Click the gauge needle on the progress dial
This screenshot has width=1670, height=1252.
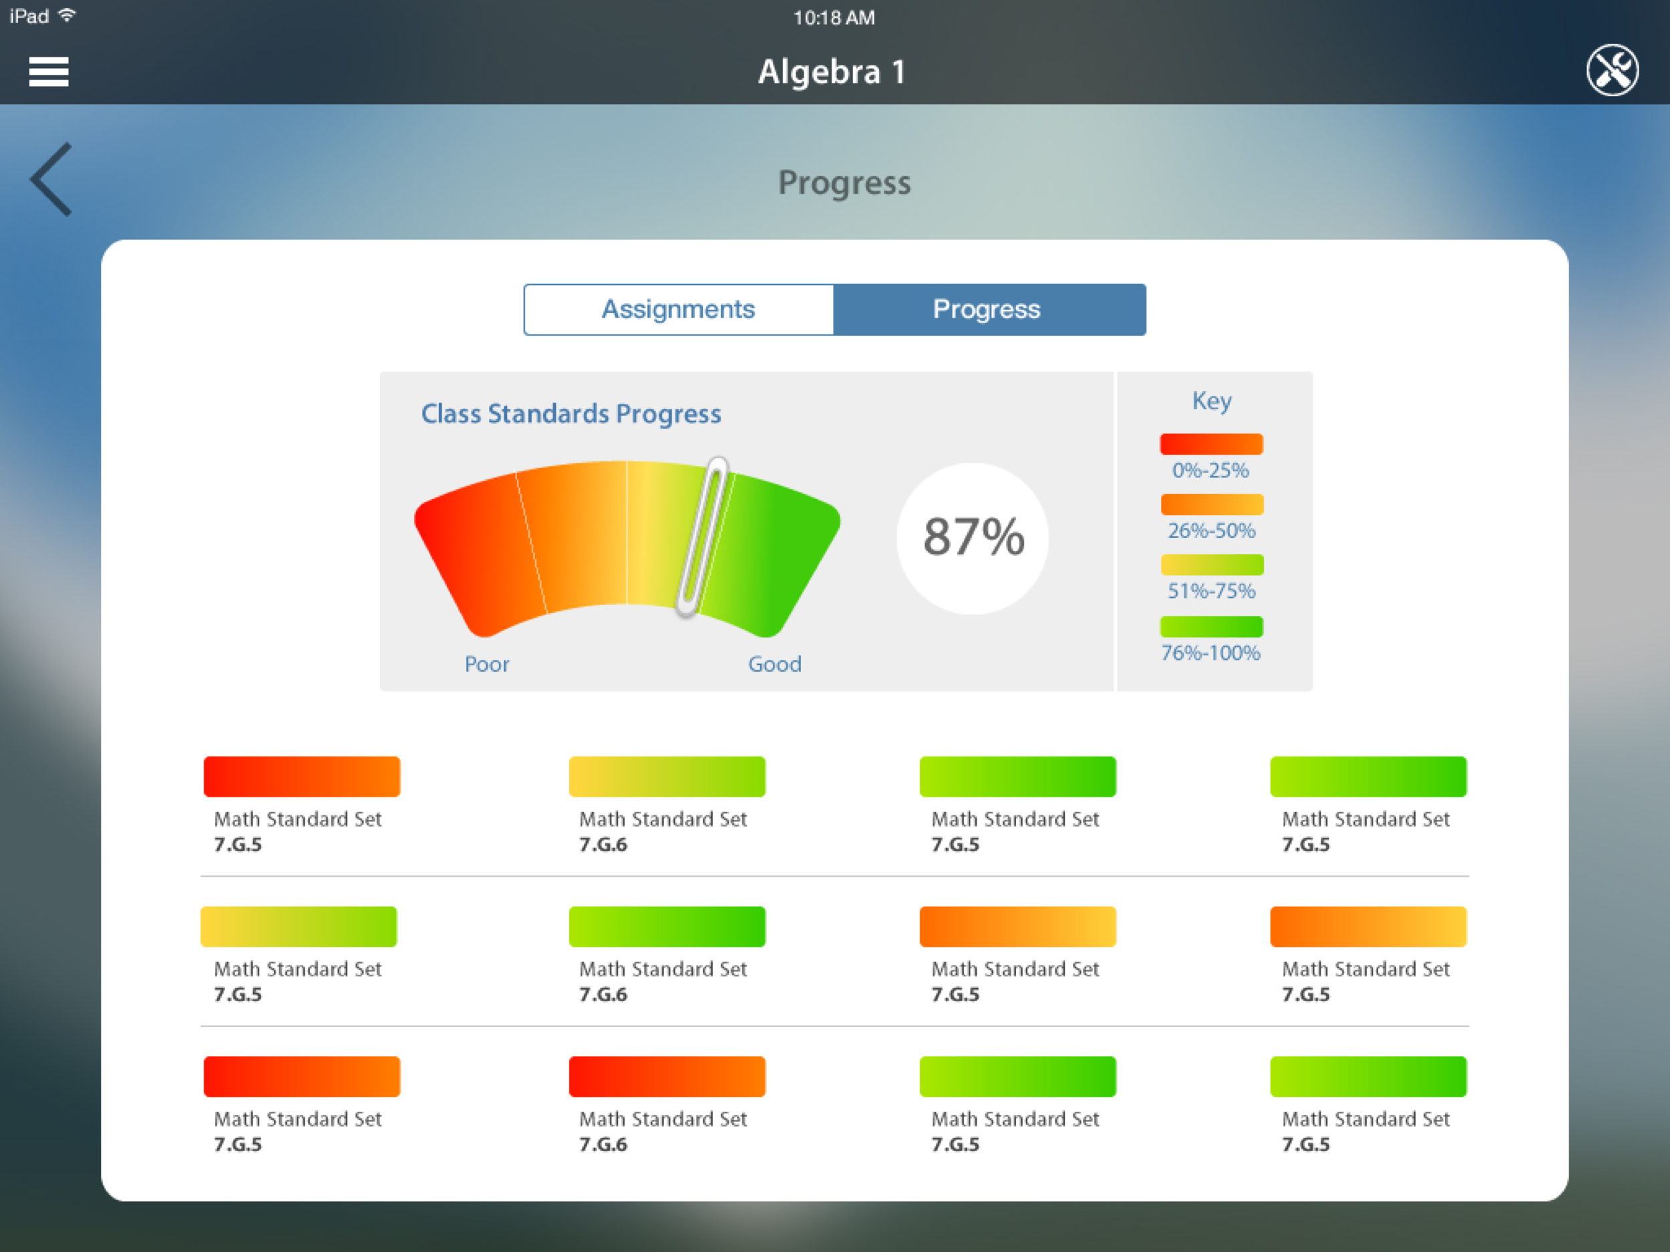702,536
